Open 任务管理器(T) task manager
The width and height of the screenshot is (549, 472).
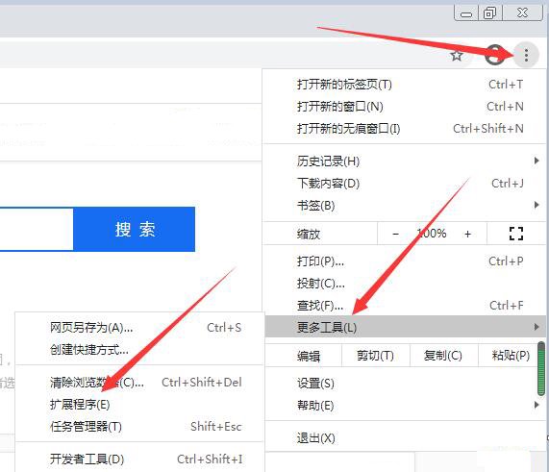coord(139,427)
